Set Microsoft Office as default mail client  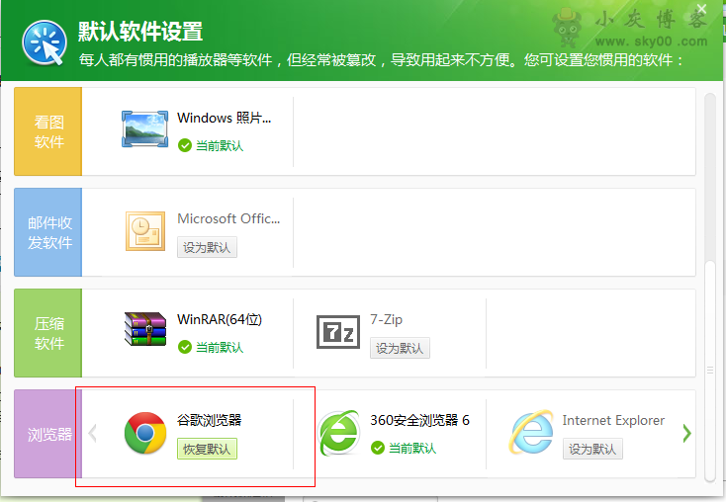click(207, 247)
